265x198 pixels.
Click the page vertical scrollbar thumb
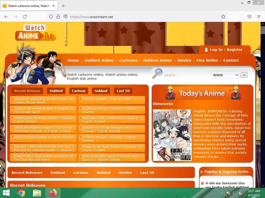coord(263,30)
